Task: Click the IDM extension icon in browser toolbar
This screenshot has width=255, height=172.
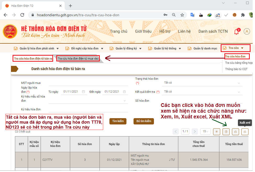Action: [x=209, y=15]
